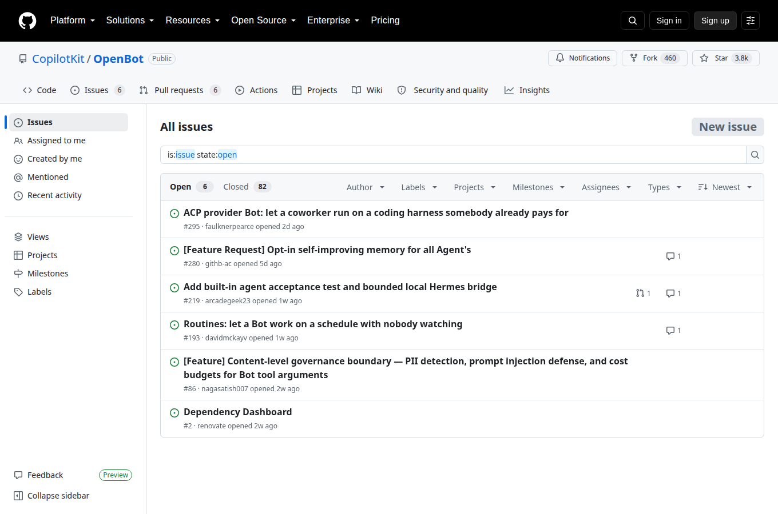
Task: Click the Created by me smiley icon
Action: (x=18, y=159)
